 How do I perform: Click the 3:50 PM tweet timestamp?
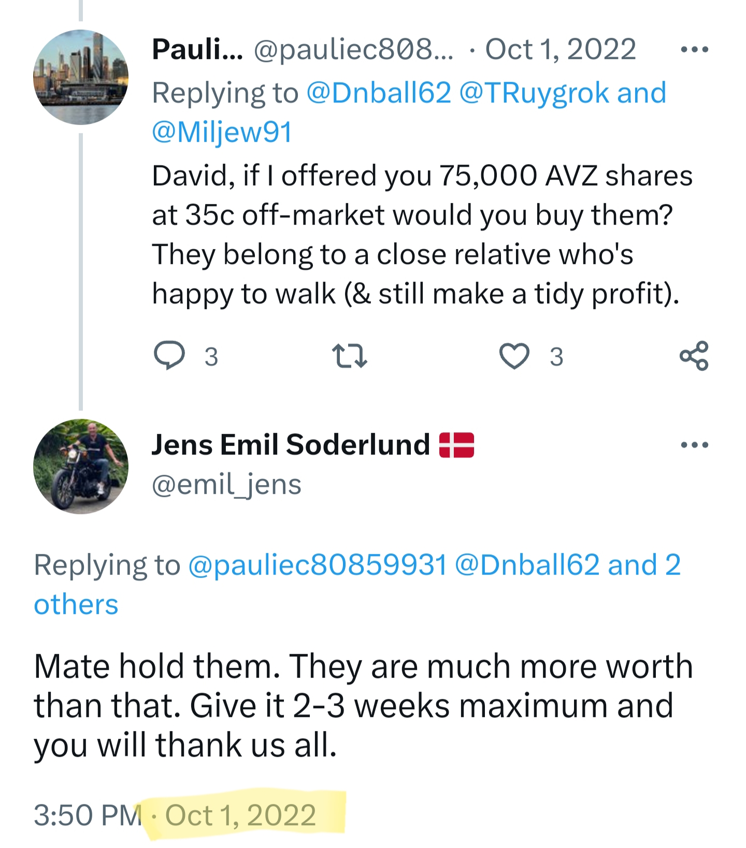pos(88,815)
